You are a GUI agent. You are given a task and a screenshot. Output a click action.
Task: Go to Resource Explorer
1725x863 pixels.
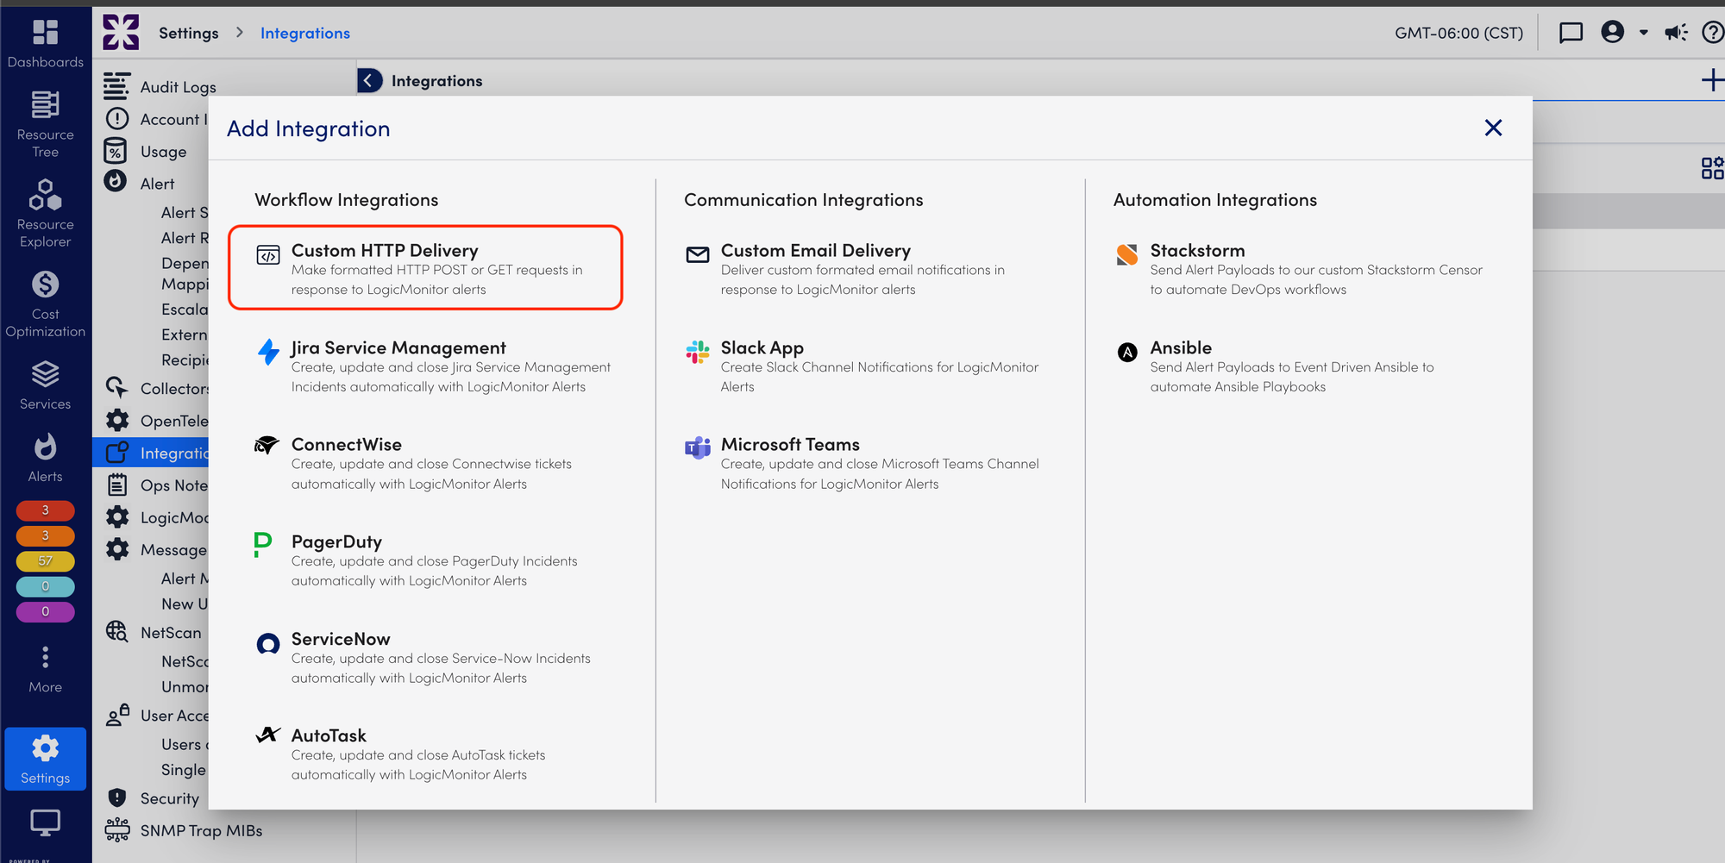[45, 212]
